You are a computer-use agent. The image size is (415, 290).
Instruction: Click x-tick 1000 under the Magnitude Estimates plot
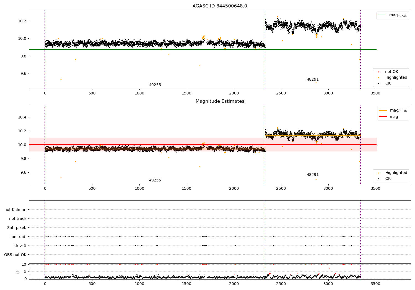139,188
